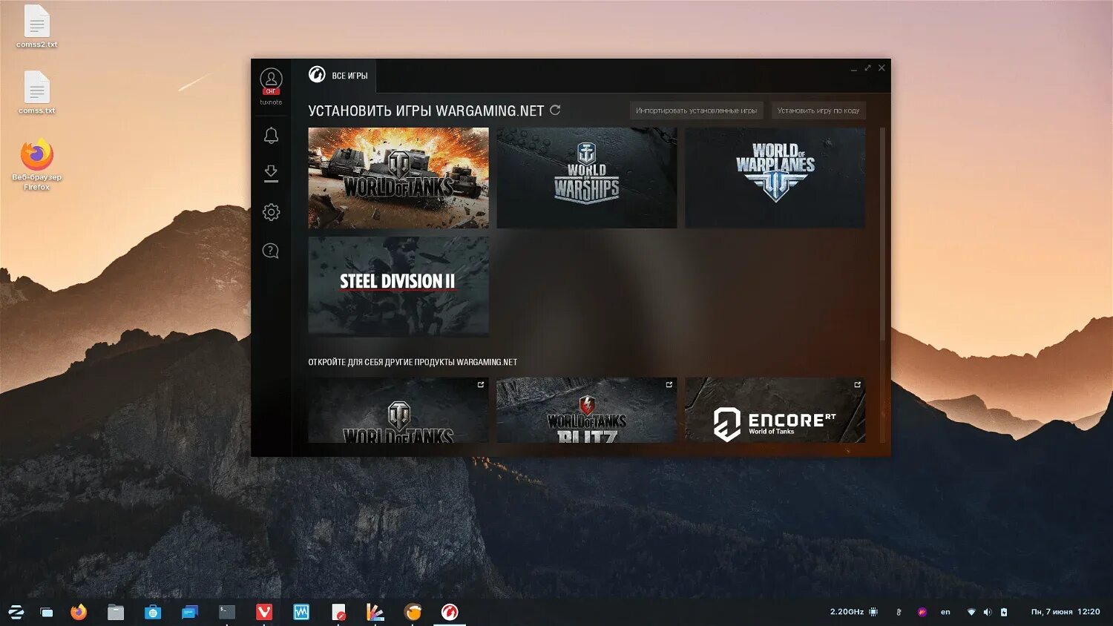Open World of Tanks Blitz product card

pos(586,410)
